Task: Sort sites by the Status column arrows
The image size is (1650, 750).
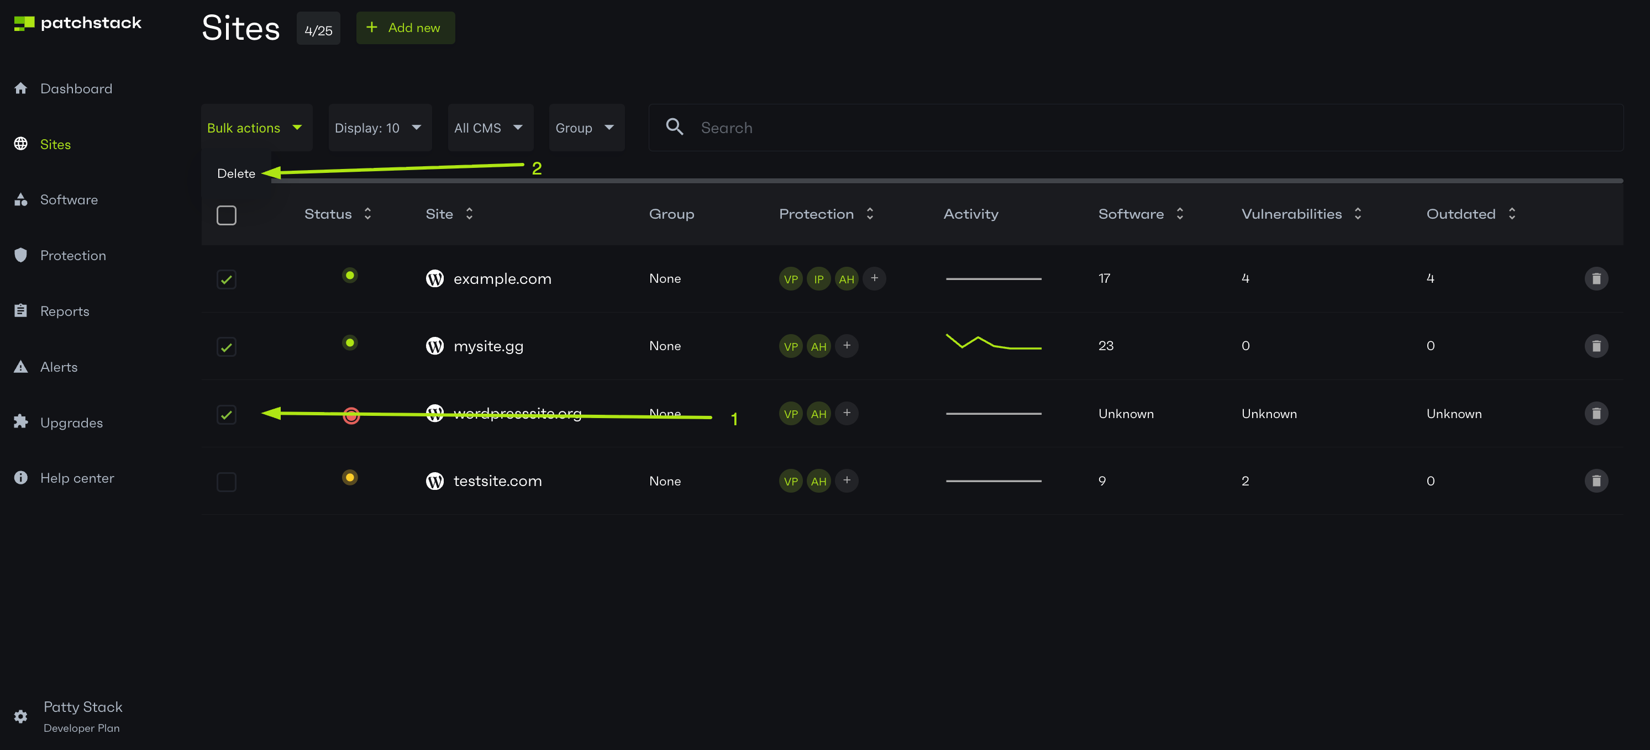Action: 367,214
